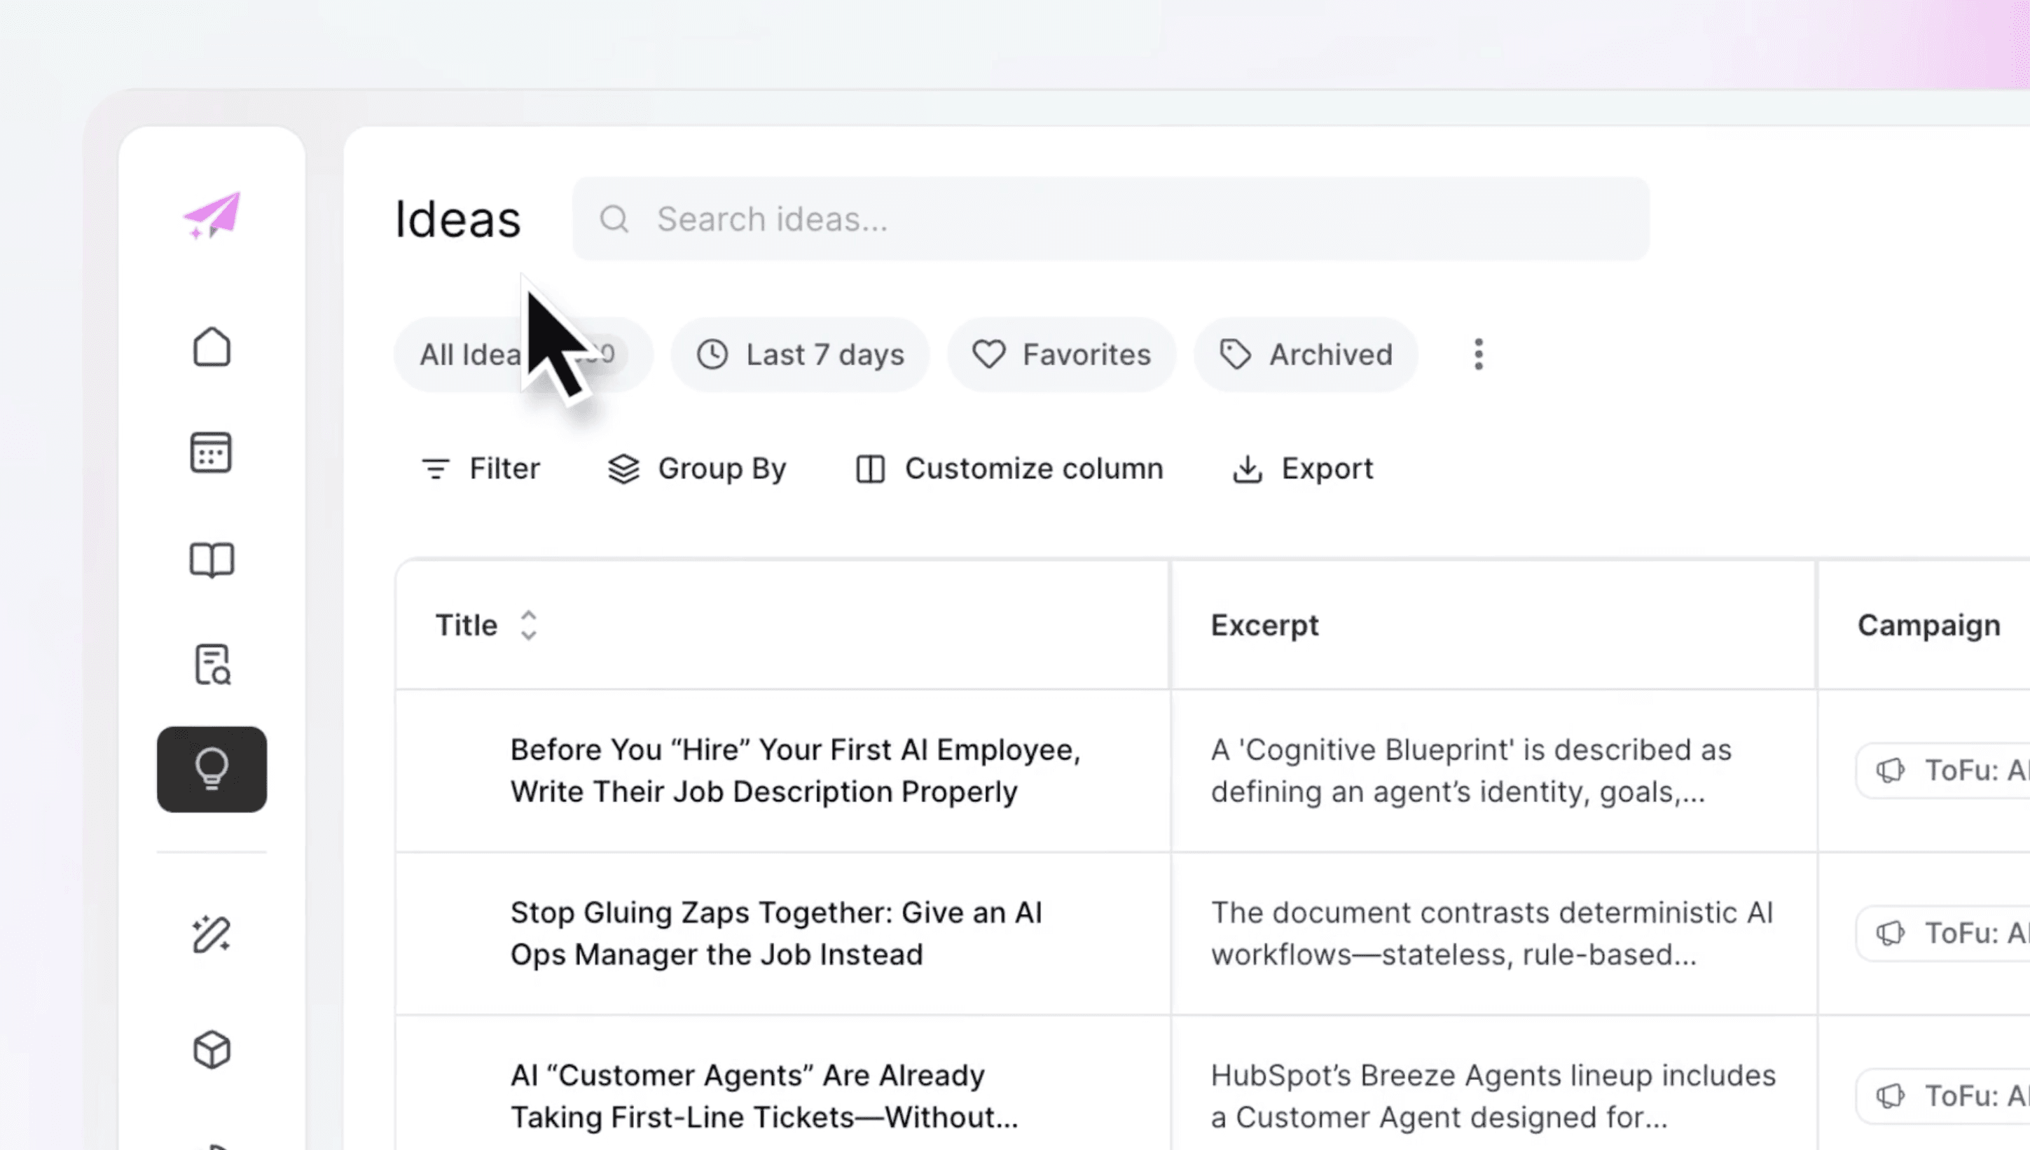Viewport: 2030px width, 1150px height.
Task: Open the Filter menu
Action: 481,469
